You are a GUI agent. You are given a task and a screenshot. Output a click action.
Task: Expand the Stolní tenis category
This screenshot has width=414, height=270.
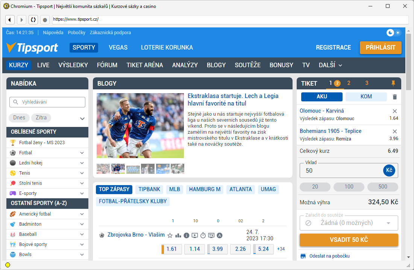[x=82, y=183]
